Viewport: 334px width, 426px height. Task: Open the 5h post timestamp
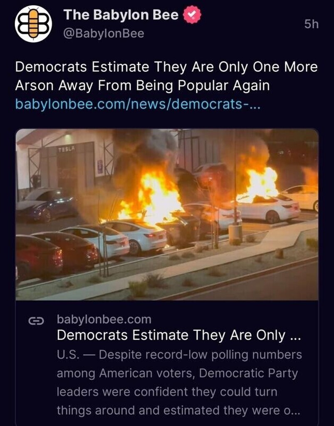click(311, 24)
